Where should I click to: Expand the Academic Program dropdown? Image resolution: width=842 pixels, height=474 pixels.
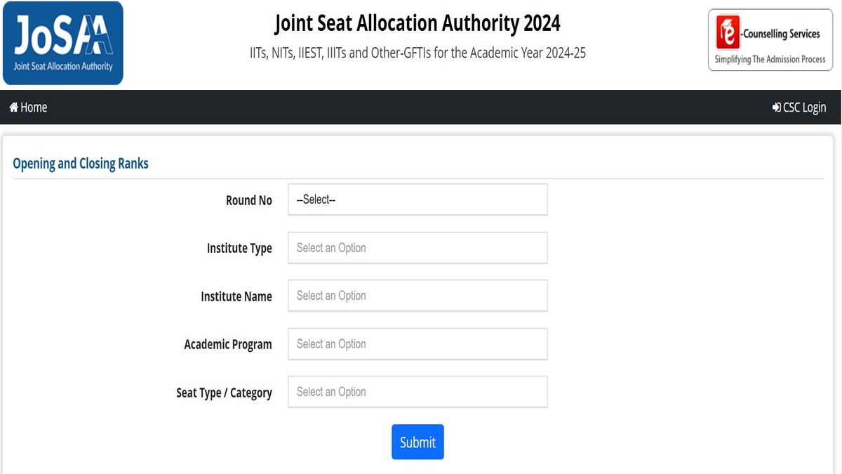pyautogui.click(x=417, y=344)
